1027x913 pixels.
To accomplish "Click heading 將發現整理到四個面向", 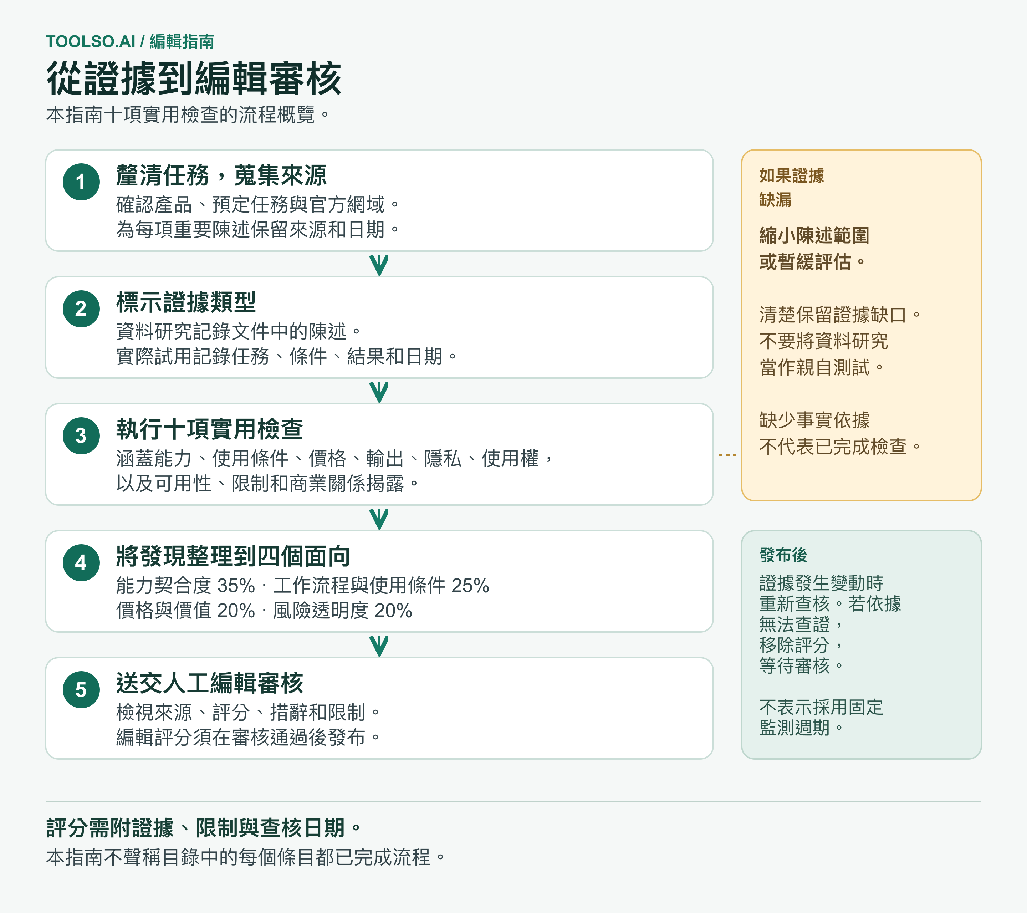I will [233, 556].
